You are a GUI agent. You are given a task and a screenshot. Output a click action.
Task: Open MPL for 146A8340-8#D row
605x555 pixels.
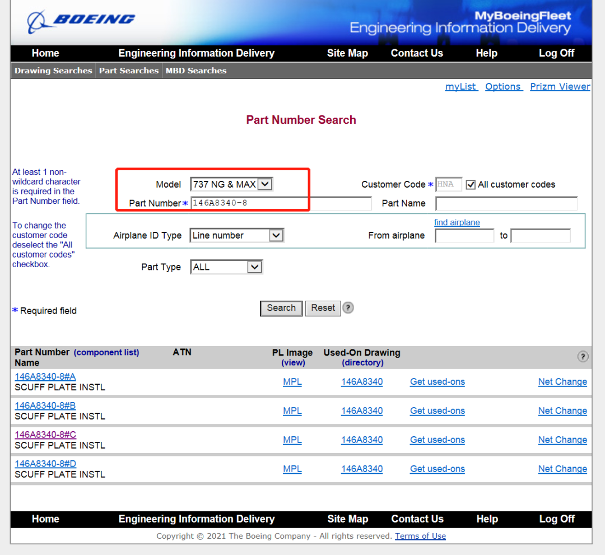292,469
